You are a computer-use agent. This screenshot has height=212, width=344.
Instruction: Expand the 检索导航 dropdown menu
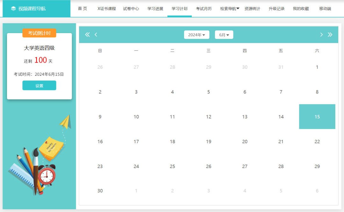230,9
